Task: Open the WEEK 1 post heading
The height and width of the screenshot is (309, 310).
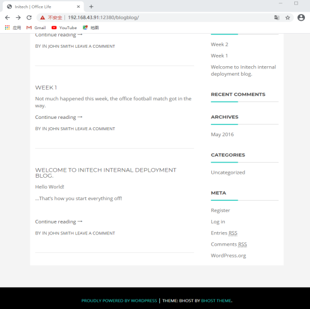Action: pos(46,87)
